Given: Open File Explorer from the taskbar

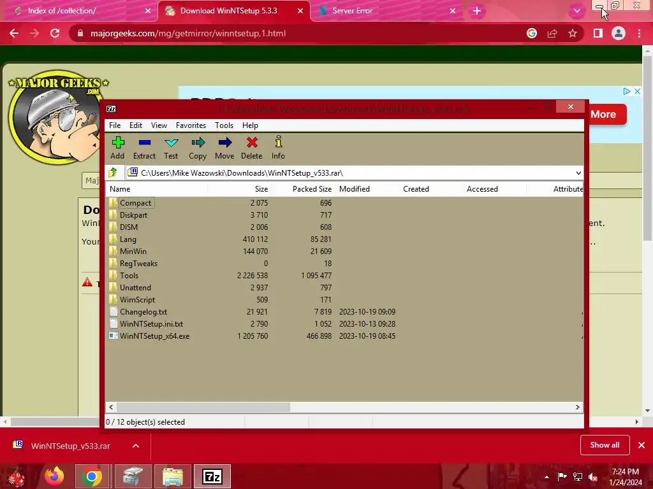Looking at the screenshot, I should tap(172, 476).
